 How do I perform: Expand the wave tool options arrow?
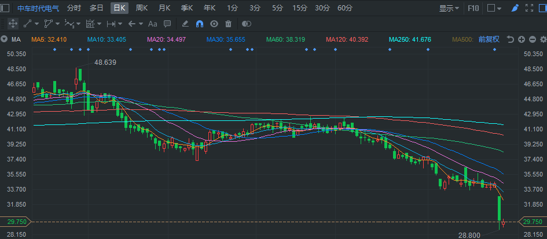[x=78, y=24]
